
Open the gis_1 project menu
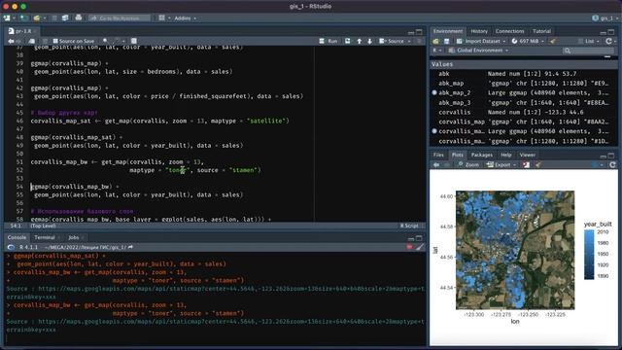point(605,17)
